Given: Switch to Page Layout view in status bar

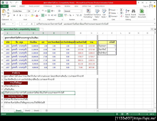Looking at the screenshot, I should [x=122, y=114].
